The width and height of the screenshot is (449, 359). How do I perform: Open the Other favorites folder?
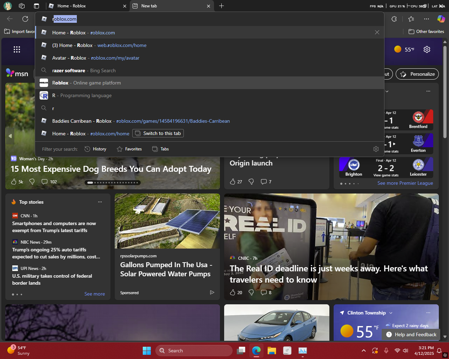point(426,32)
